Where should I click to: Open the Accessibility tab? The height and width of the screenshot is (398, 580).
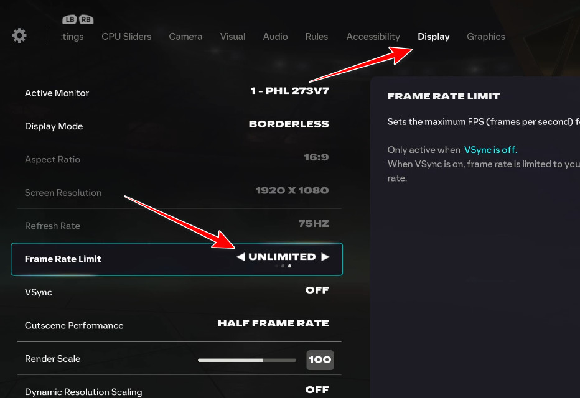pyautogui.click(x=373, y=37)
